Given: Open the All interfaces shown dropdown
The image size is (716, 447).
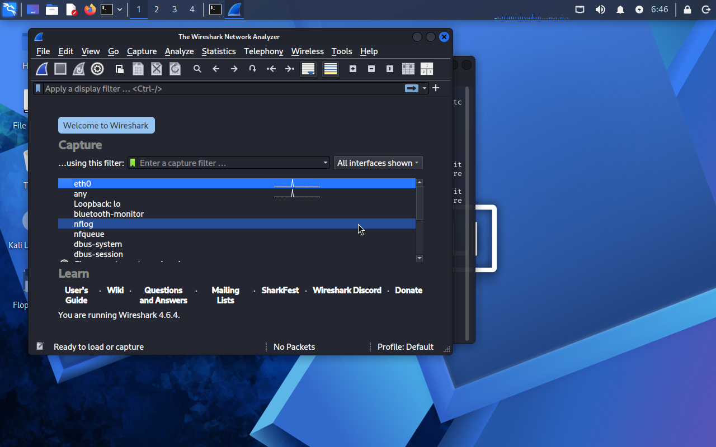Looking at the screenshot, I should click(x=378, y=163).
